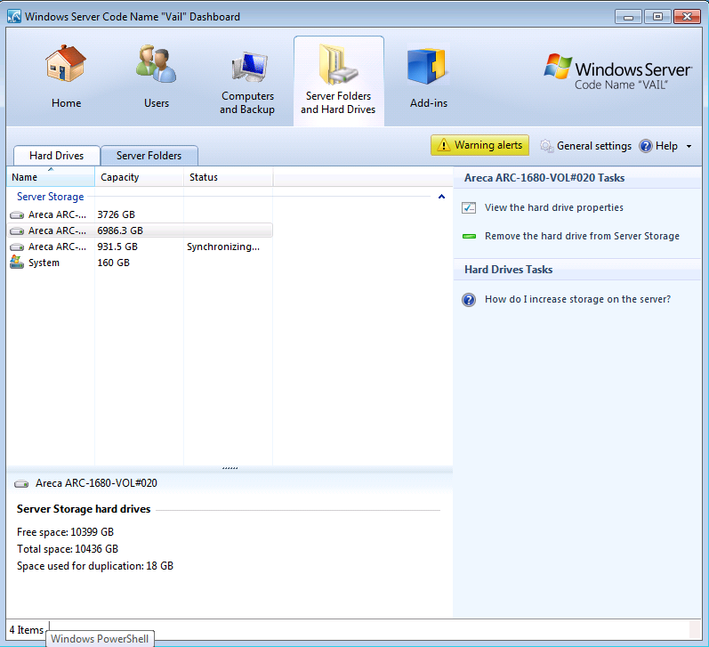Click the Windows PowerShell taskbar tooltip
Viewport: 709px width, 647px height.
tap(100, 639)
